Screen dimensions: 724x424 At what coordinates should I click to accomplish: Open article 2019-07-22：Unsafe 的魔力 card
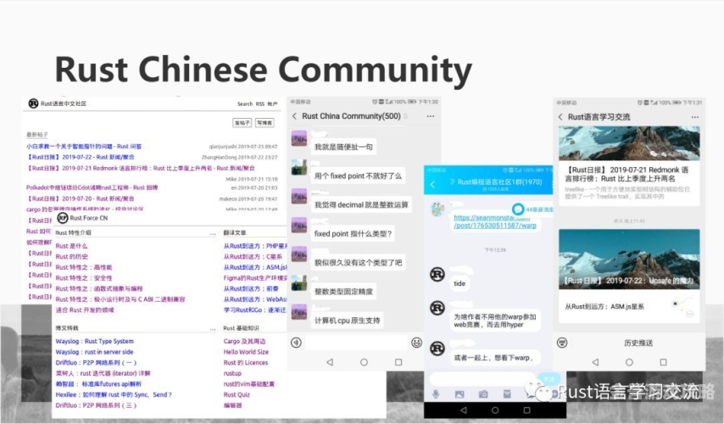tap(629, 259)
